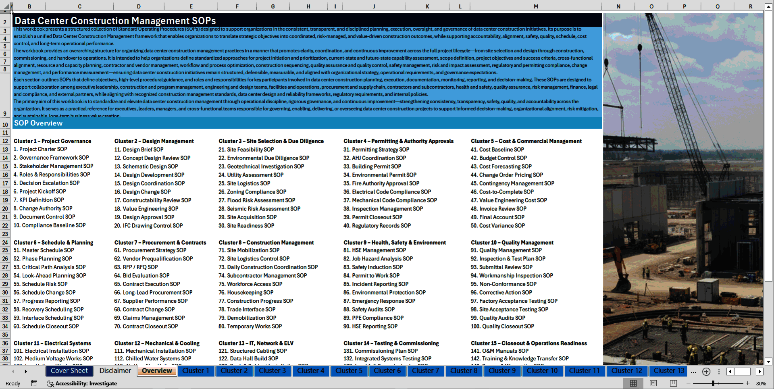Click the horizontal scrollbar left arrow
The height and width of the screenshot is (389, 774).
pos(730,372)
